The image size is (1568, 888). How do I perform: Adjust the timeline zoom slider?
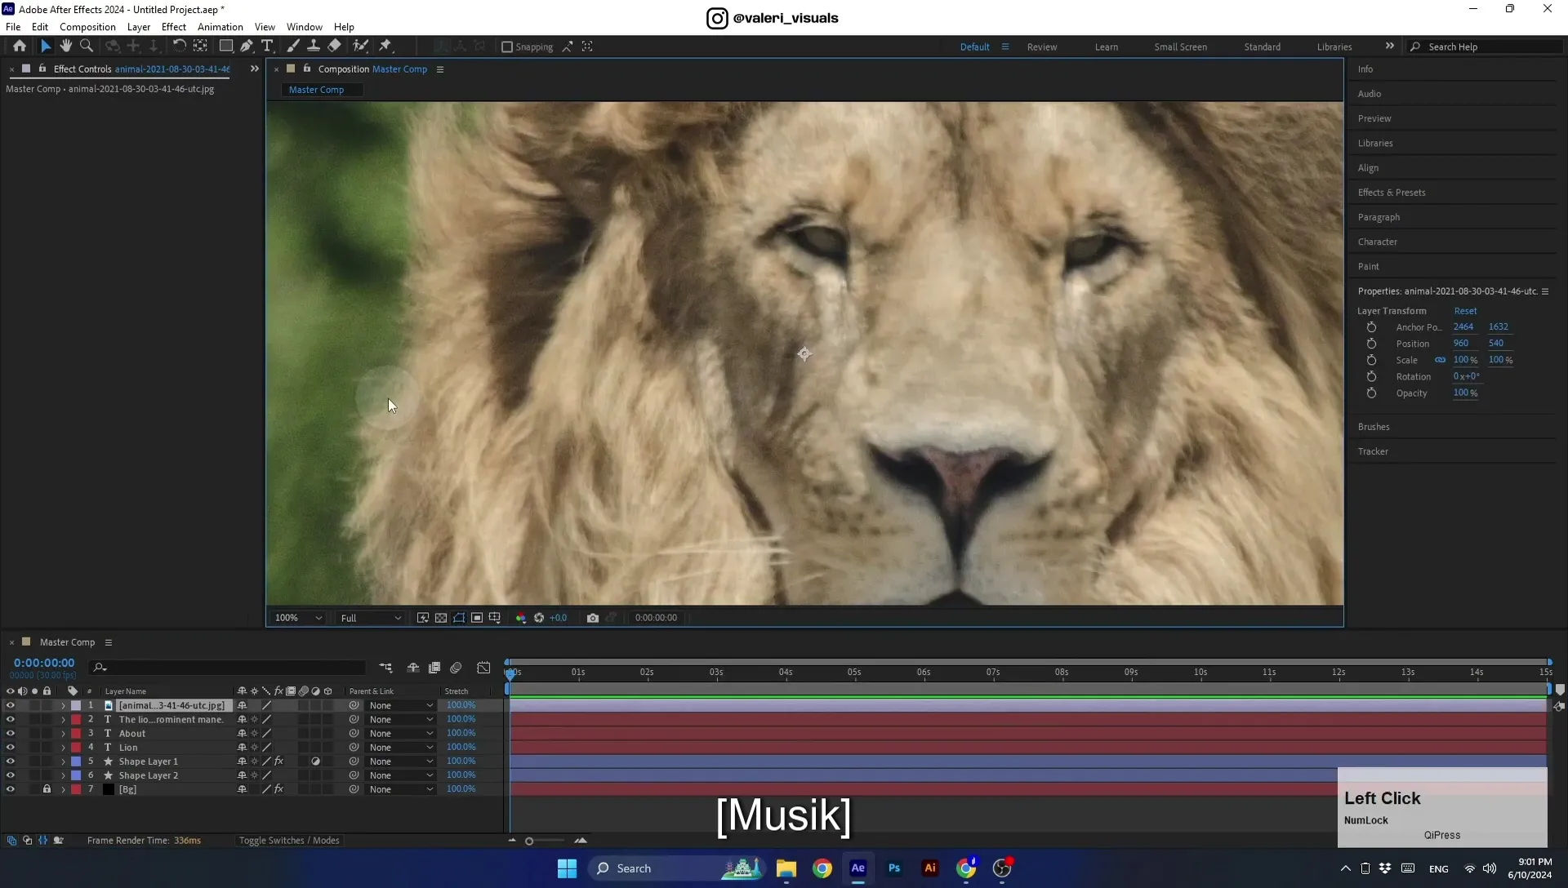click(x=529, y=841)
